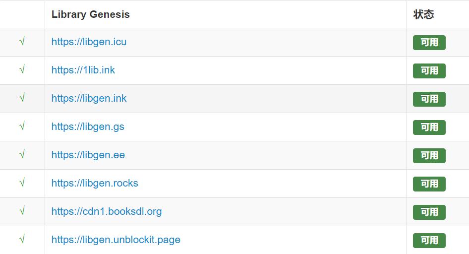
Task: Click the 状态 column header
Action: 423,14
